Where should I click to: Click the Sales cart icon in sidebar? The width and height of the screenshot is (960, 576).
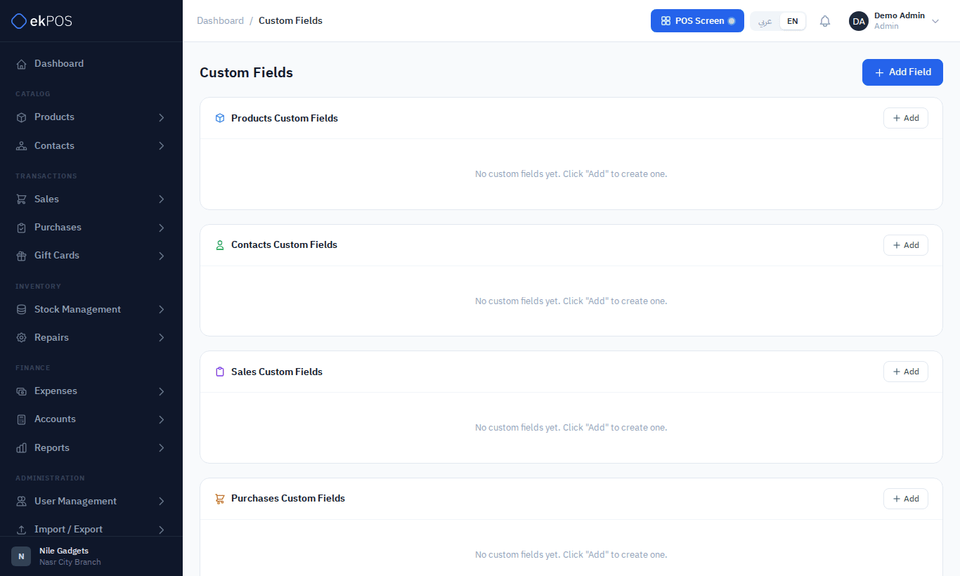click(21, 199)
